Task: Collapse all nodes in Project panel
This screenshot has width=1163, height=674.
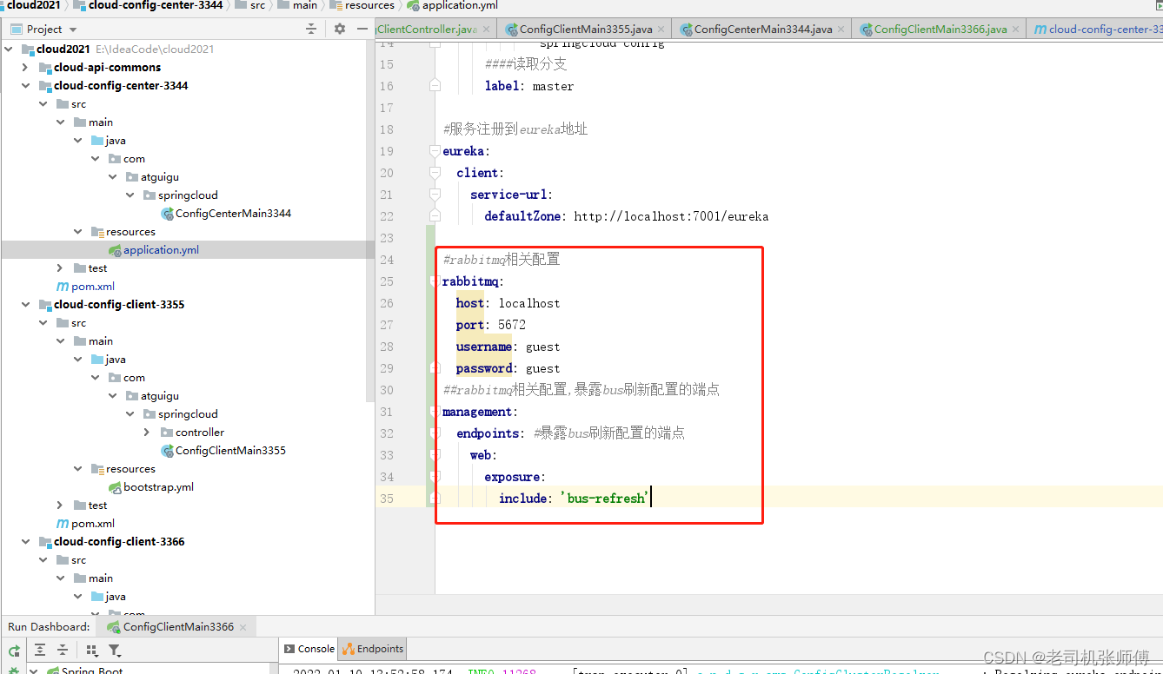Action: [x=311, y=29]
